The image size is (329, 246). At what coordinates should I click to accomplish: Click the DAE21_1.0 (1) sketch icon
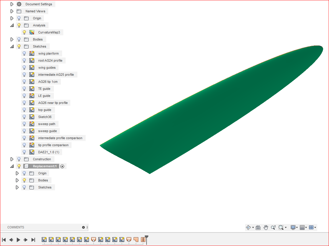tap(32, 152)
